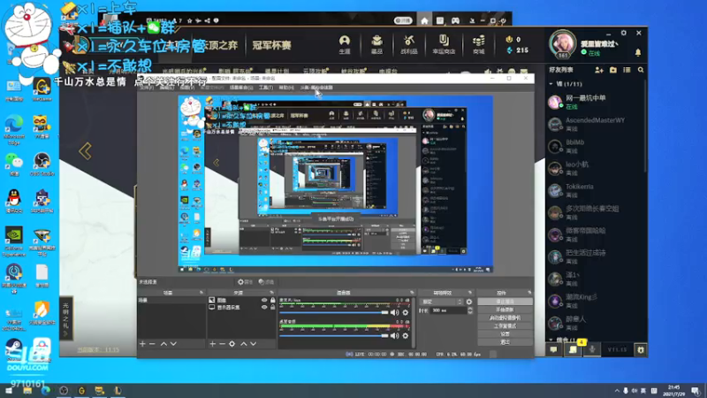The image size is (707, 398).
Task: Open desktop audio settings gear in mixer
Action: click(x=406, y=335)
